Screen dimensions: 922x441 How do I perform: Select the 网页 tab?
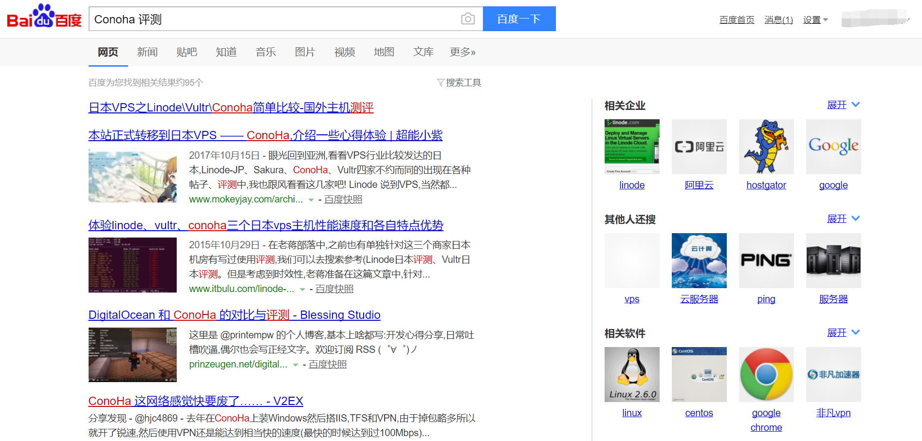pos(108,52)
